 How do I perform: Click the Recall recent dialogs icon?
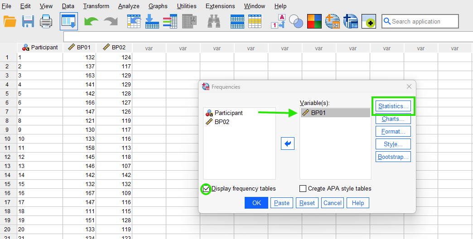(x=69, y=21)
